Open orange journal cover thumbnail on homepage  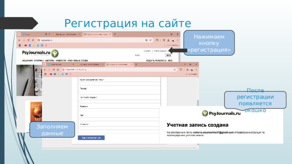[x=36, y=112]
